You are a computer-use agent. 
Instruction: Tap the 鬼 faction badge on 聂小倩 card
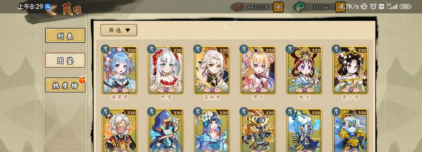pyautogui.click(x=336, y=49)
